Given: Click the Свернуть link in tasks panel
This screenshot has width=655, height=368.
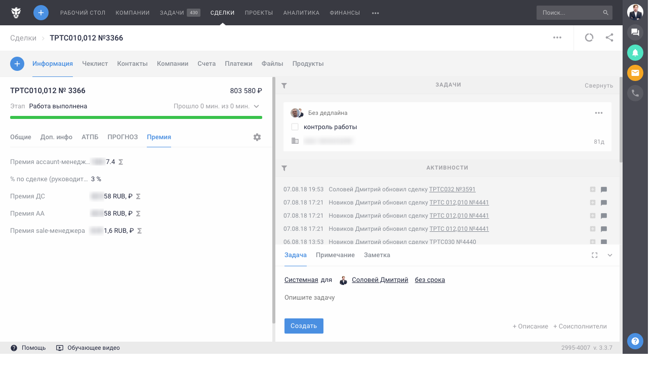Looking at the screenshot, I should pyautogui.click(x=598, y=86).
